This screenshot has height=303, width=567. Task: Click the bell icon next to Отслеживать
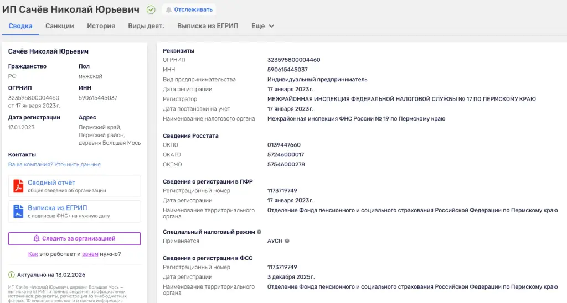pos(168,10)
